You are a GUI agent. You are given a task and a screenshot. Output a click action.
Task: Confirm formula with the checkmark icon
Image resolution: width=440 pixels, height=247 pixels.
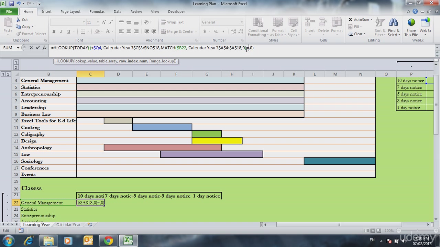pos(38,48)
